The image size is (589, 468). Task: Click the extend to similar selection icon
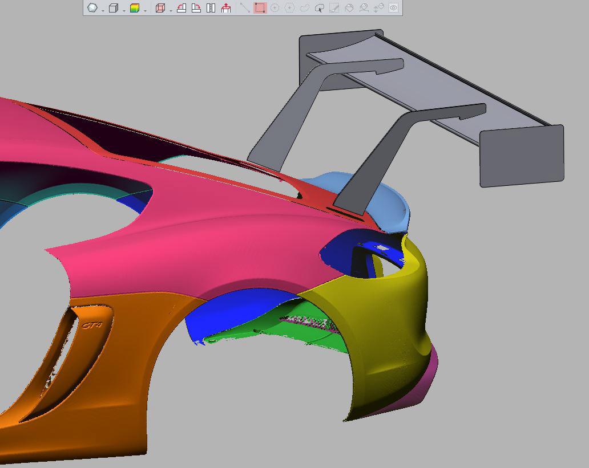point(364,8)
